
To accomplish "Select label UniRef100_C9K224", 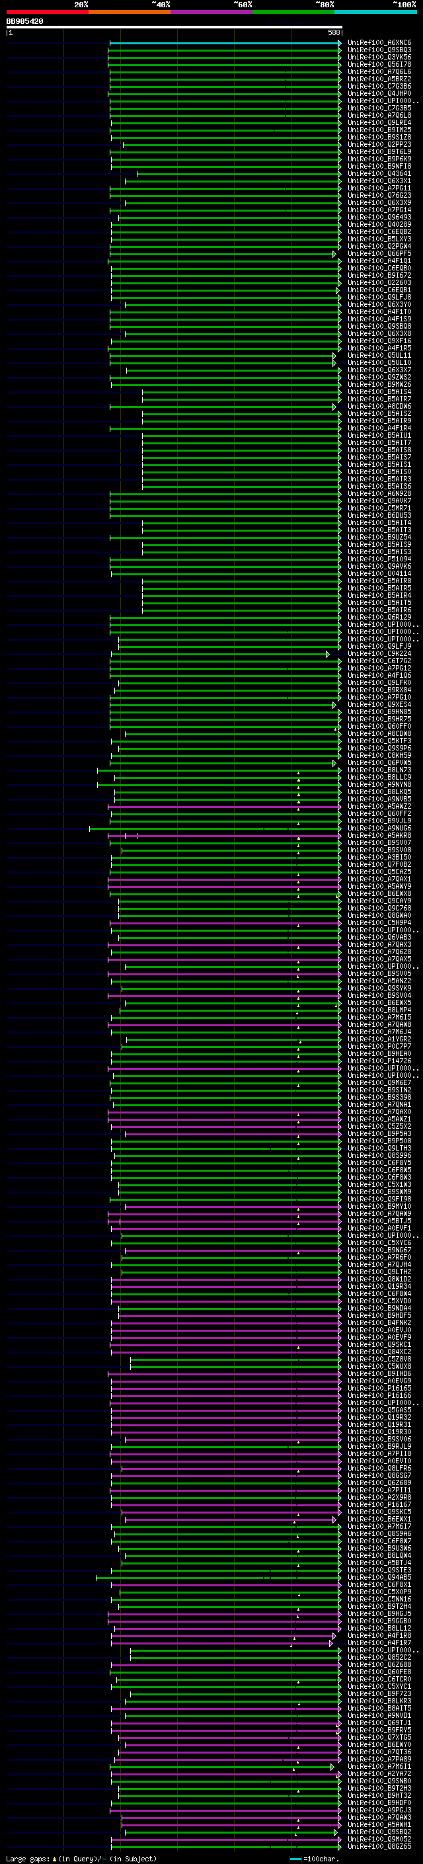I will point(379,653).
